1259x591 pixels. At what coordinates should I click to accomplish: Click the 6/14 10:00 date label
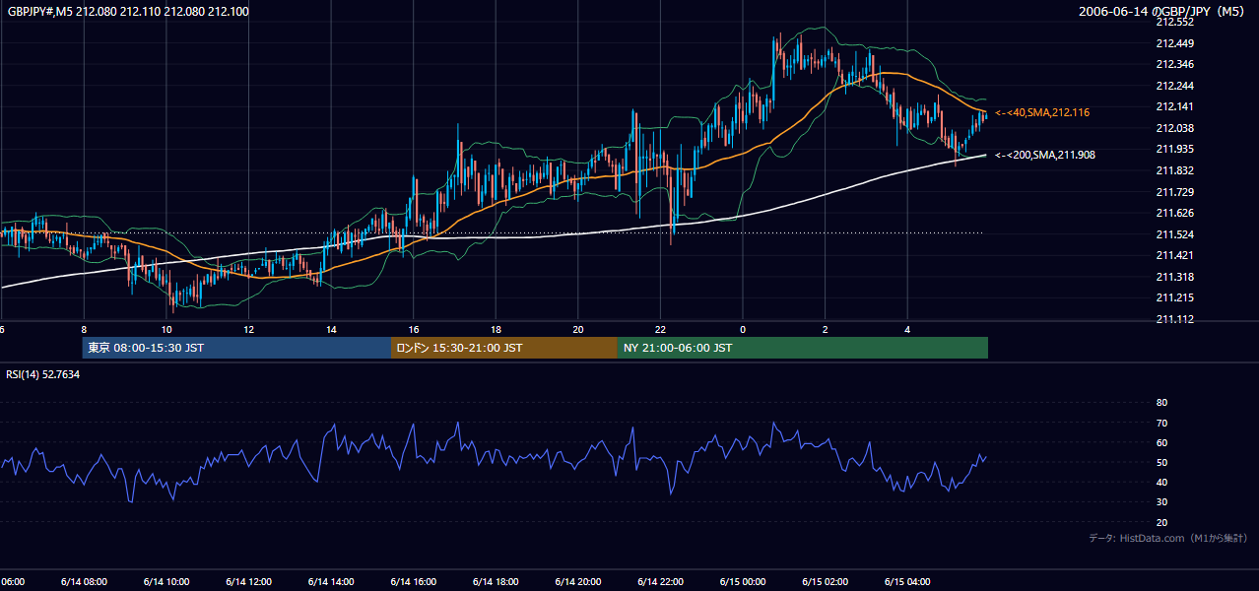click(166, 581)
